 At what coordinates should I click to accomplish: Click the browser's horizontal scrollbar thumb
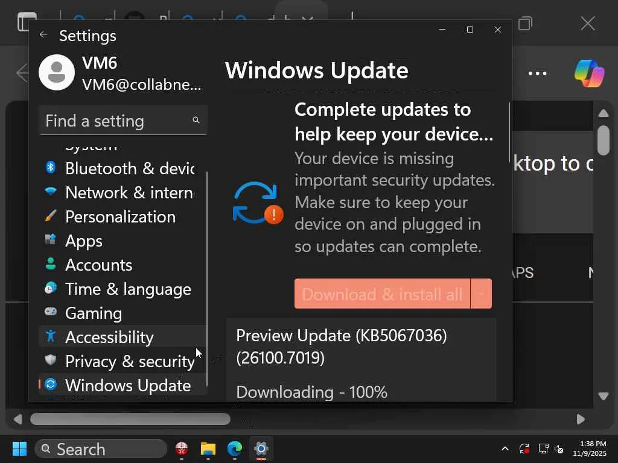pos(130,419)
